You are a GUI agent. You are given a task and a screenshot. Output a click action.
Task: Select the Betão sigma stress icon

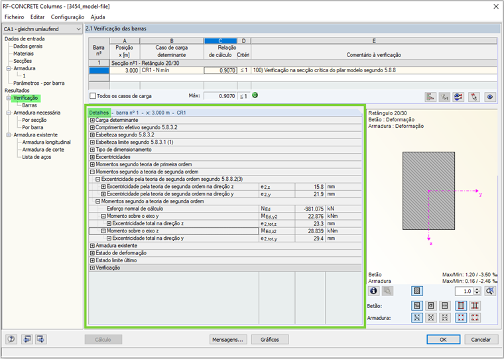430,305
